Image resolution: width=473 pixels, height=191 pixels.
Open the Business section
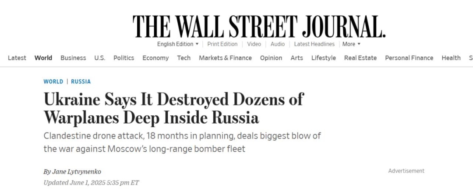tap(73, 58)
